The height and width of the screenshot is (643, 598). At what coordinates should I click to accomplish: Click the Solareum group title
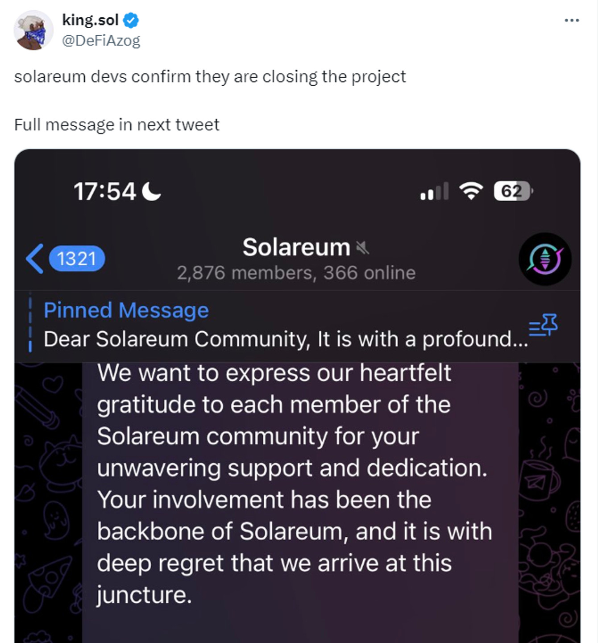296,247
